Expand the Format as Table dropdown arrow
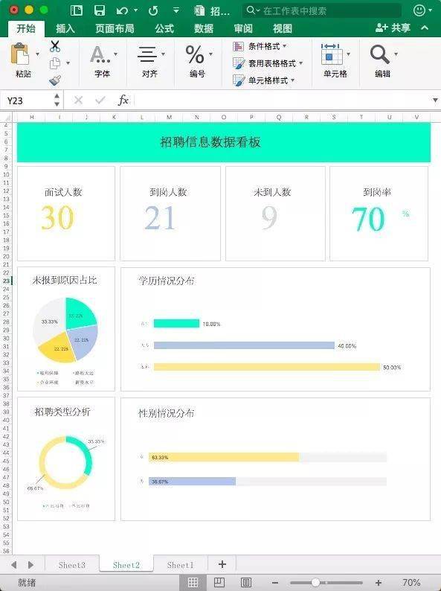 pos(301,63)
